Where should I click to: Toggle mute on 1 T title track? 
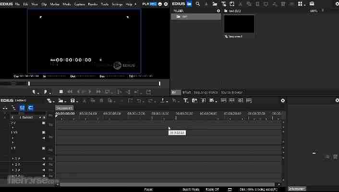tap(44, 148)
